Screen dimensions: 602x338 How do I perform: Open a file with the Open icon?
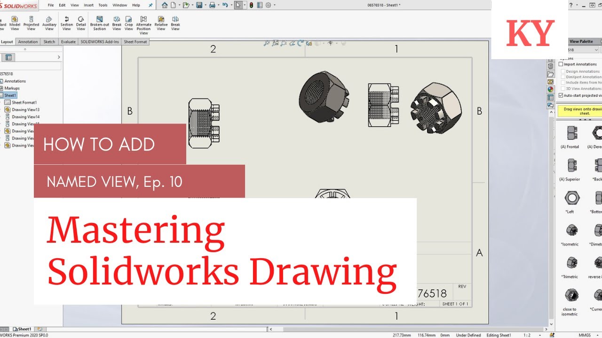click(x=186, y=5)
